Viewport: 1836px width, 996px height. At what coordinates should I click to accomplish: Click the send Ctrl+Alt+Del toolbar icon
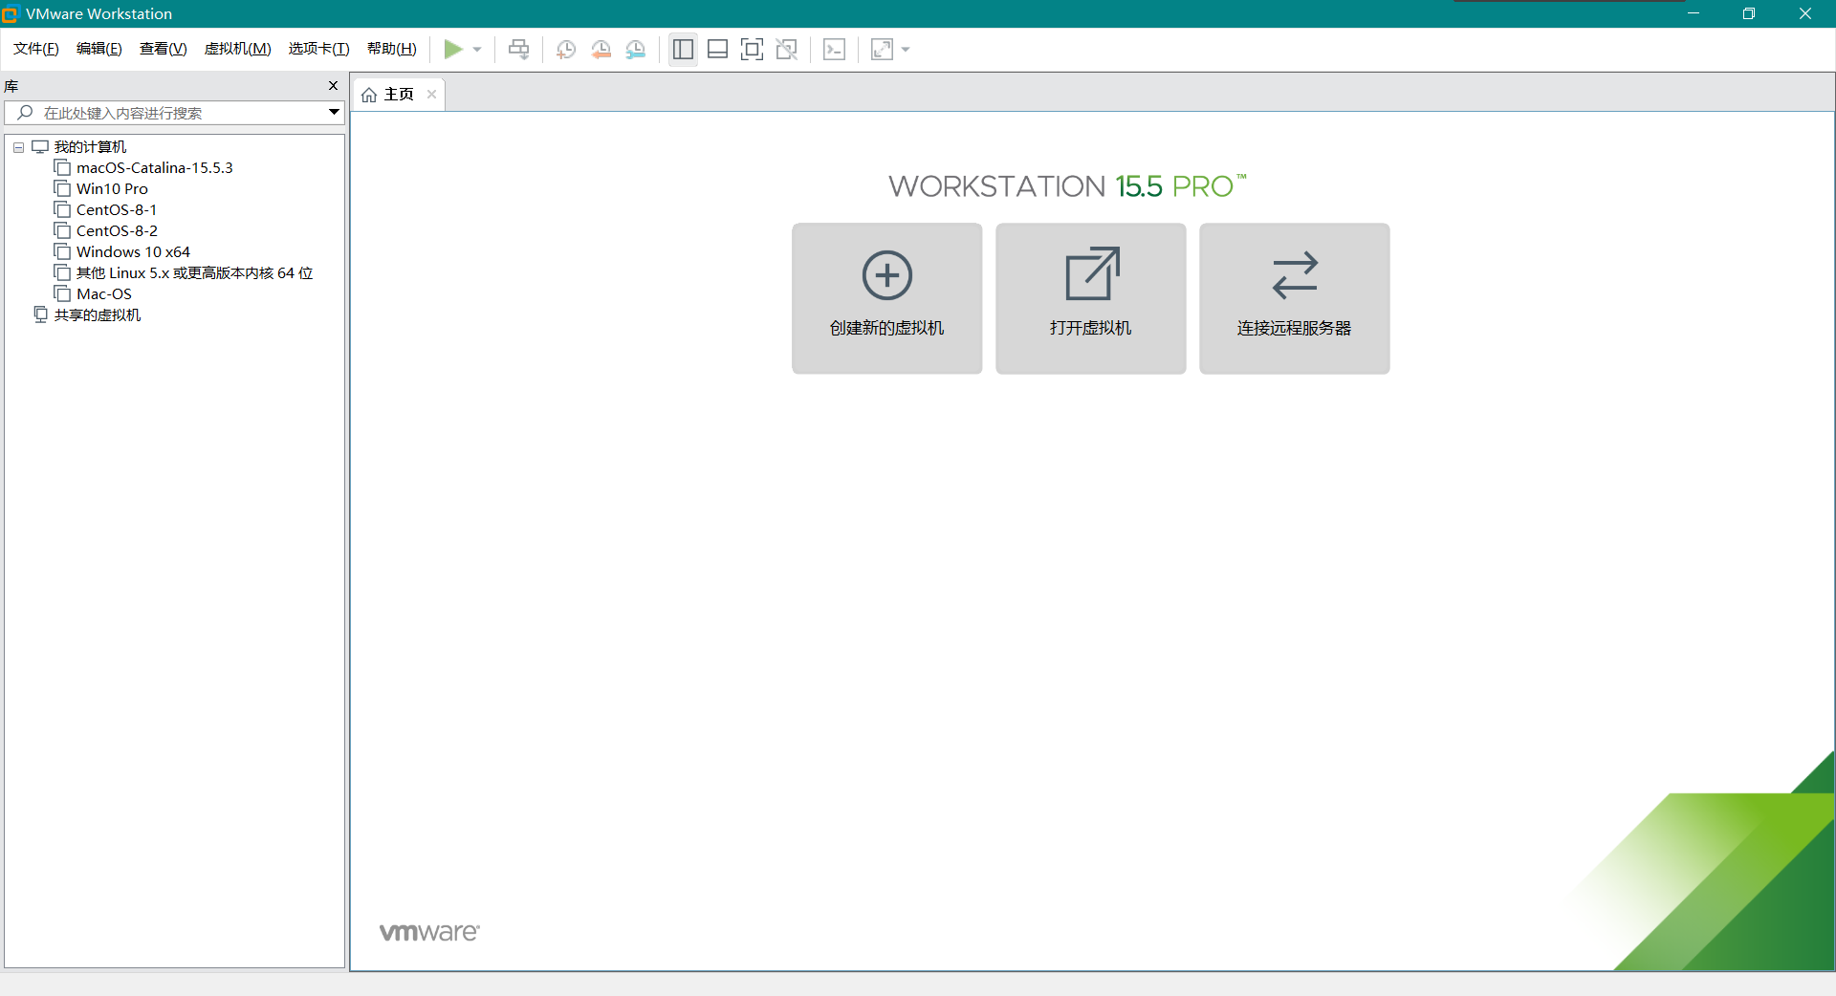[x=518, y=50]
